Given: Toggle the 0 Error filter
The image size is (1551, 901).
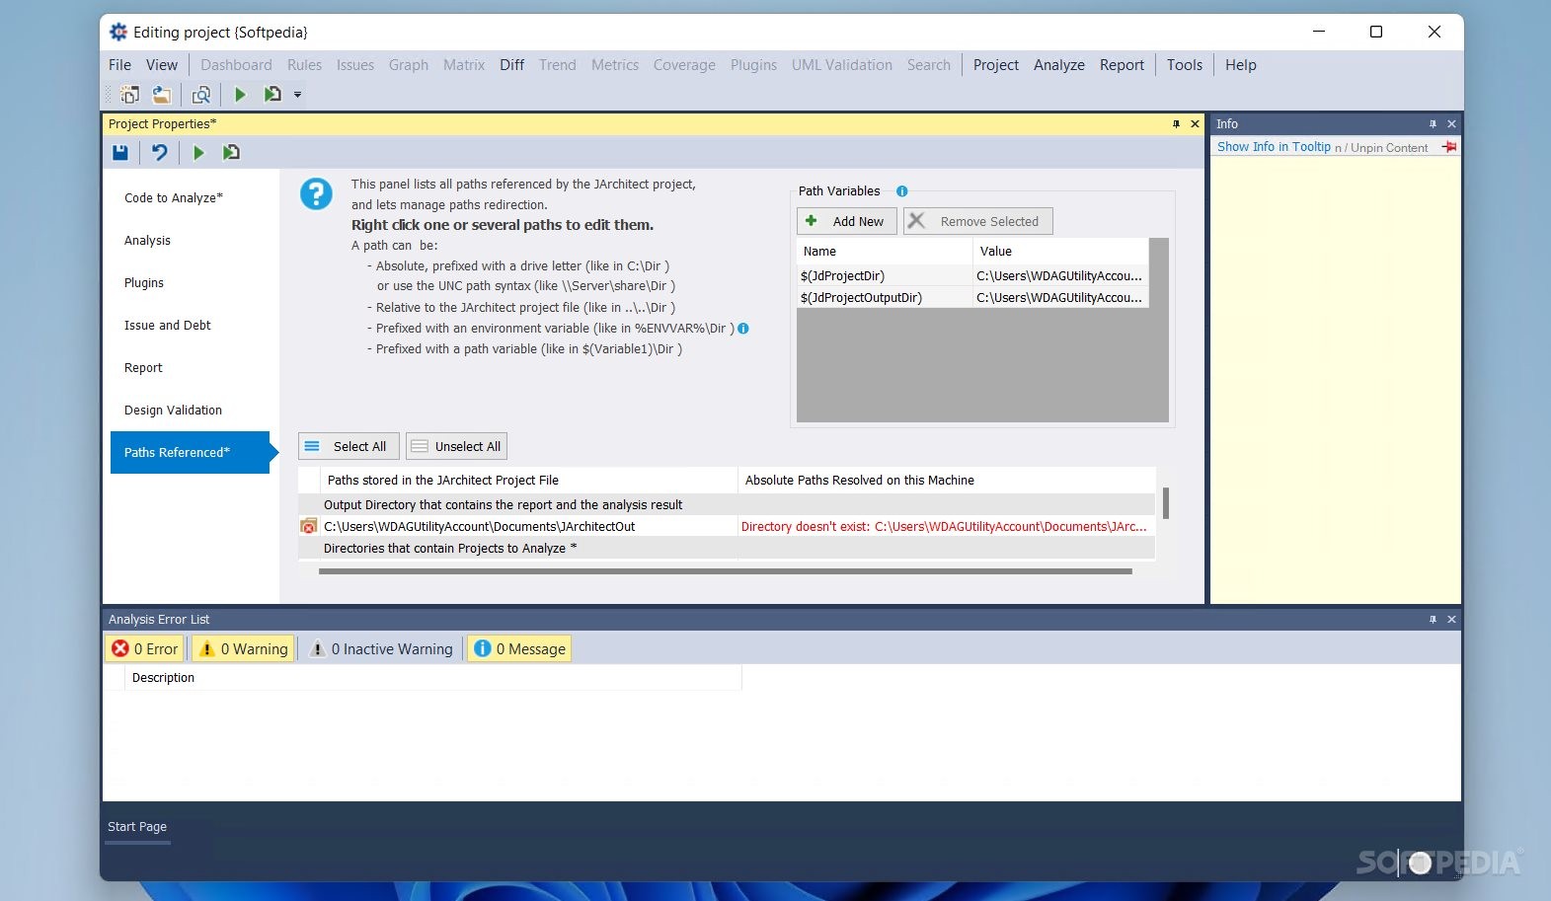Looking at the screenshot, I should pos(145,648).
